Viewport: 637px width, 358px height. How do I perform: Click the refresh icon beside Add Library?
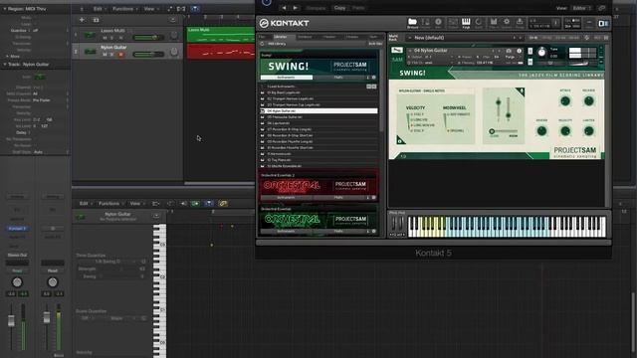262,44
